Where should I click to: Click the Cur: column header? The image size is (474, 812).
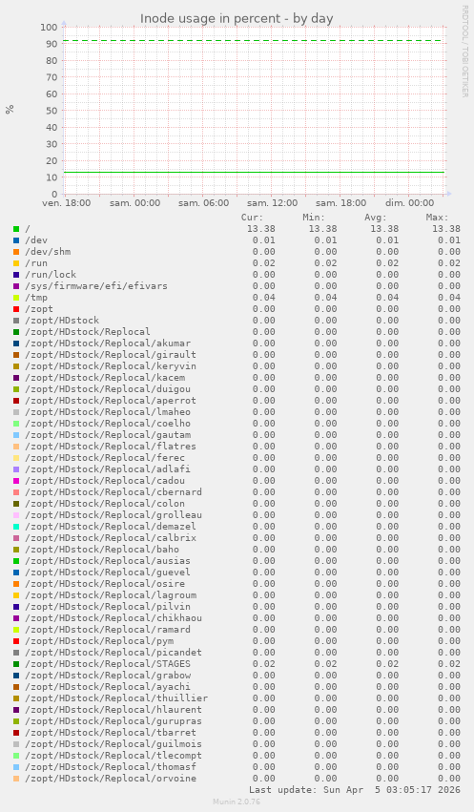[253, 218]
